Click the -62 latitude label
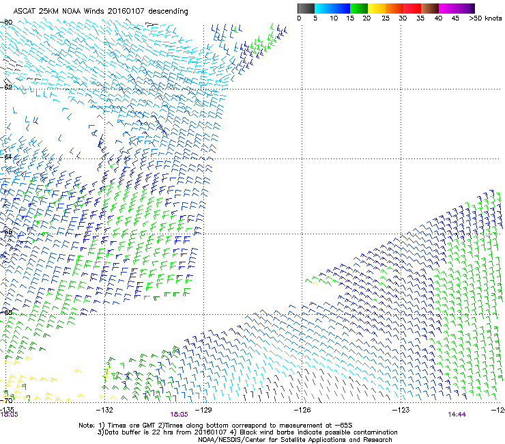The height and width of the screenshot is (444, 505). point(6,87)
